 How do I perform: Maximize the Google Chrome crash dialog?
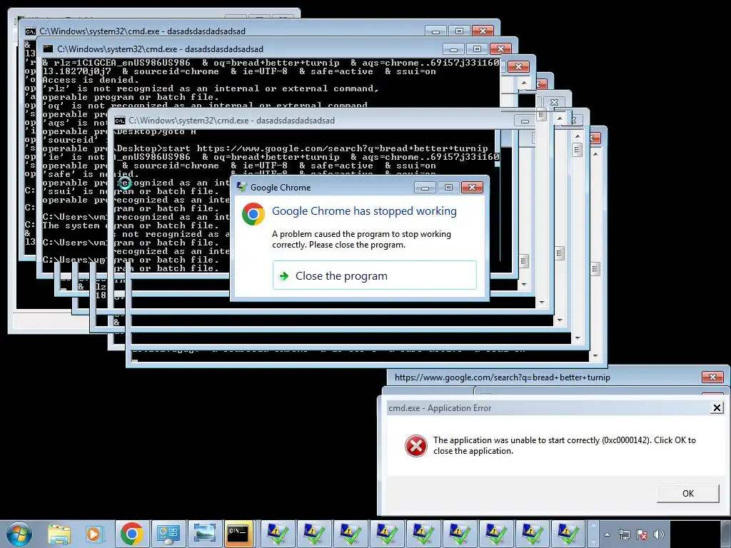pos(448,188)
